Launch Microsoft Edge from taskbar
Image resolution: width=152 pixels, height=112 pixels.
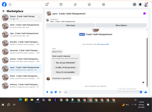[x=20, y=100]
